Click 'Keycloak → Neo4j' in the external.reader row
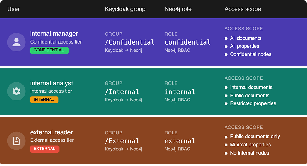 point(123,149)
